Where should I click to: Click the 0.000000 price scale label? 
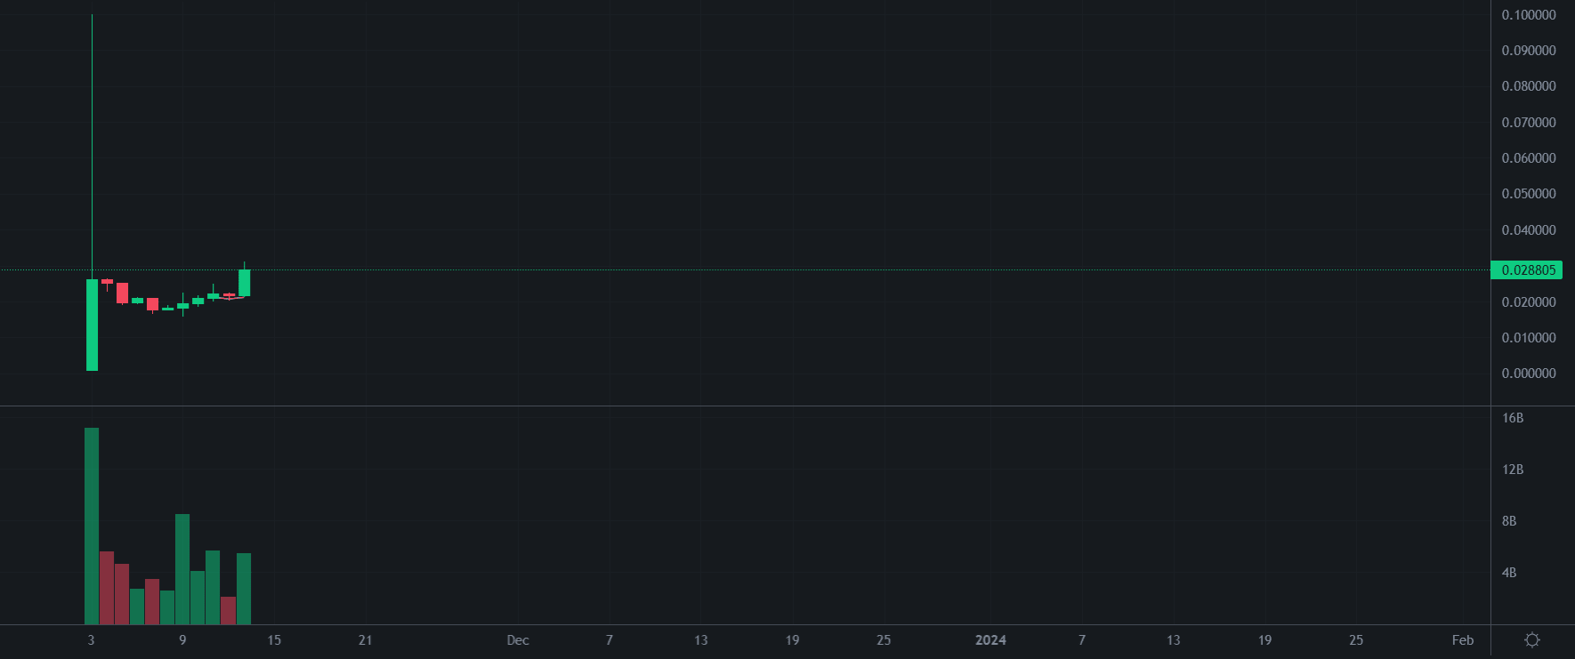pyautogui.click(x=1528, y=374)
